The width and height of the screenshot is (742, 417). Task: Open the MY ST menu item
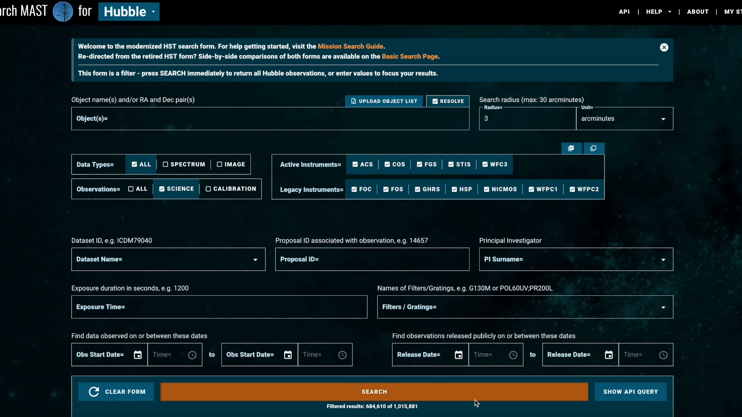(x=733, y=12)
